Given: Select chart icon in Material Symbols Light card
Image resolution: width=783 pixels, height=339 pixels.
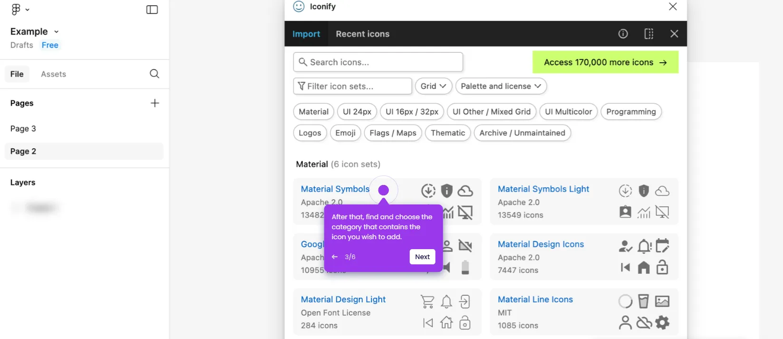Looking at the screenshot, I should [x=644, y=212].
